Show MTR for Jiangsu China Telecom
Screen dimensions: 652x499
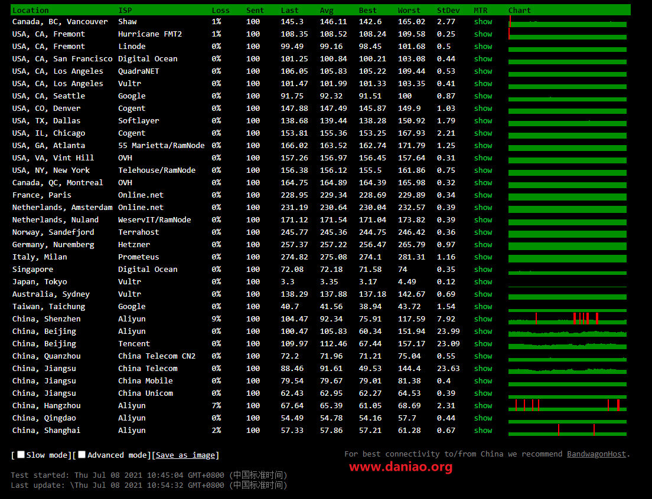click(483, 368)
